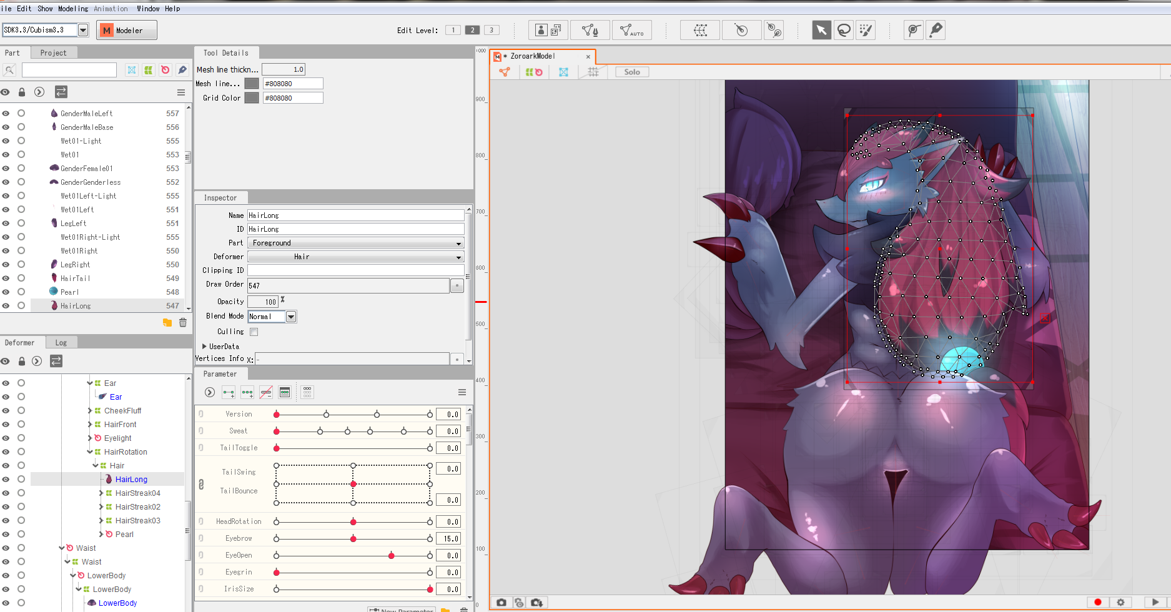Click the camera snapshot icon below canvas
The width and height of the screenshot is (1171, 612).
point(502,603)
